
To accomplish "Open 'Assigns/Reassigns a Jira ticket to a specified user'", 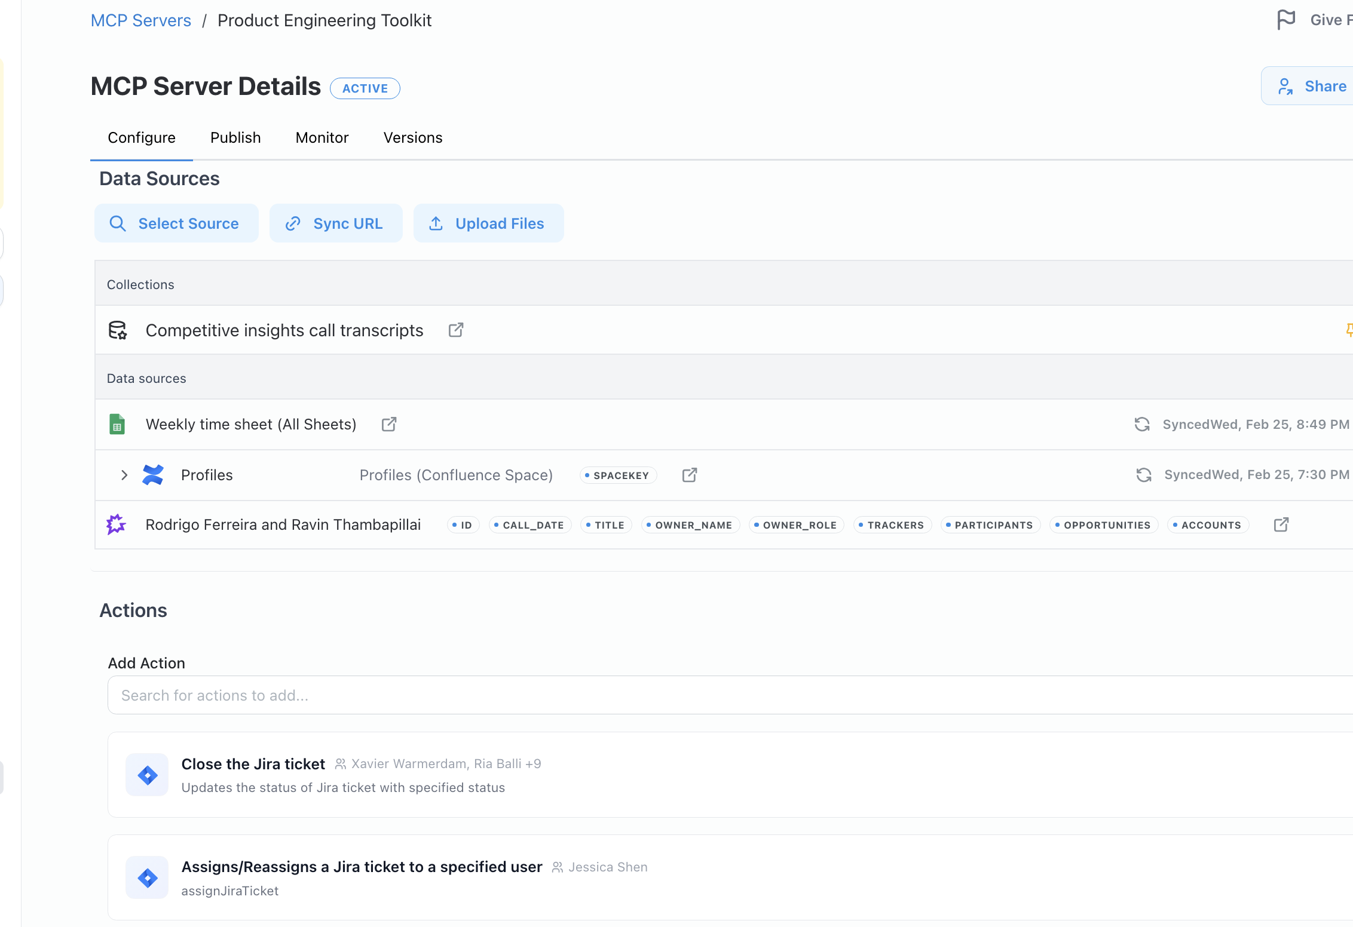I will [x=362, y=867].
